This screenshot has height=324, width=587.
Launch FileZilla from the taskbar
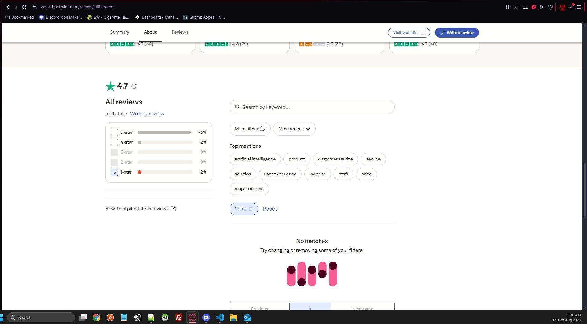pyautogui.click(x=179, y=317)
